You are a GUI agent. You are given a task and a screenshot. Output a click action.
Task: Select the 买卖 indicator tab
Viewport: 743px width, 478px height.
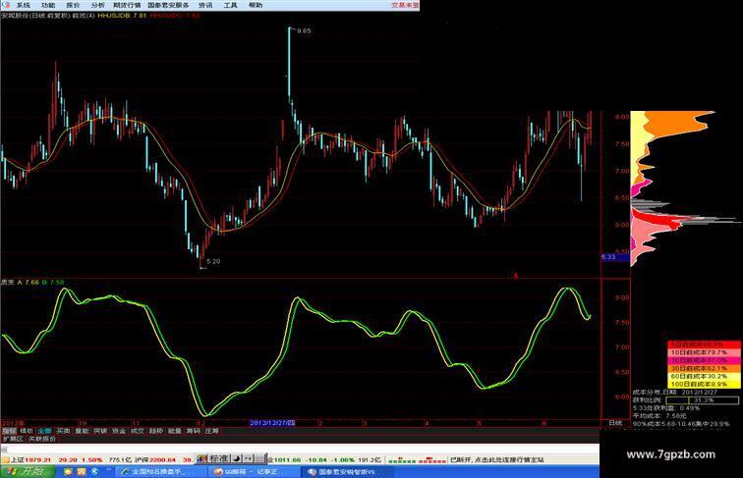[63, 431]
